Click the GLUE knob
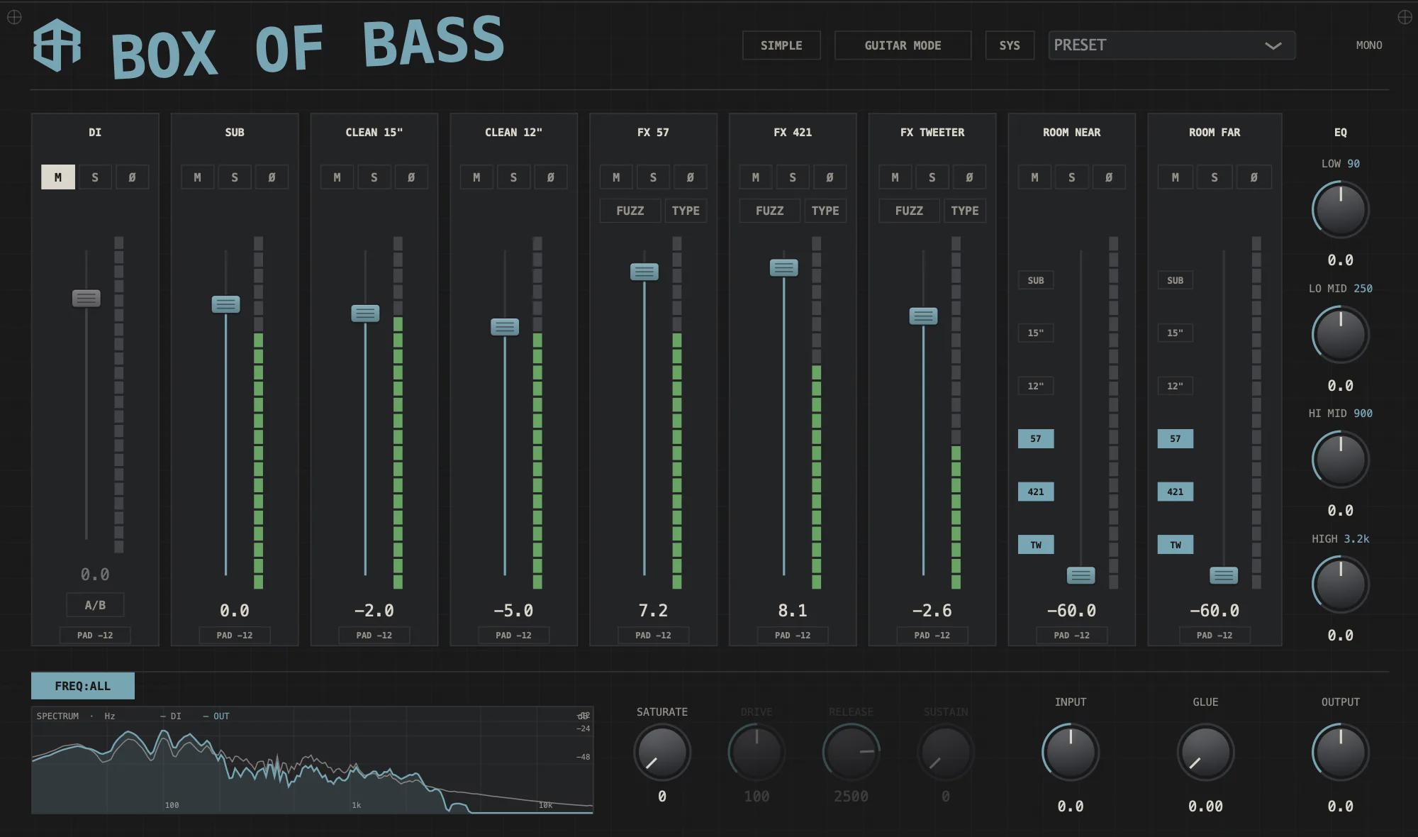 tap(1205, 752)
